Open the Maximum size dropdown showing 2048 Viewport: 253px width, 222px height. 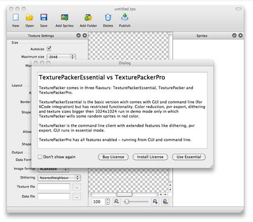(x=61, y=57)
